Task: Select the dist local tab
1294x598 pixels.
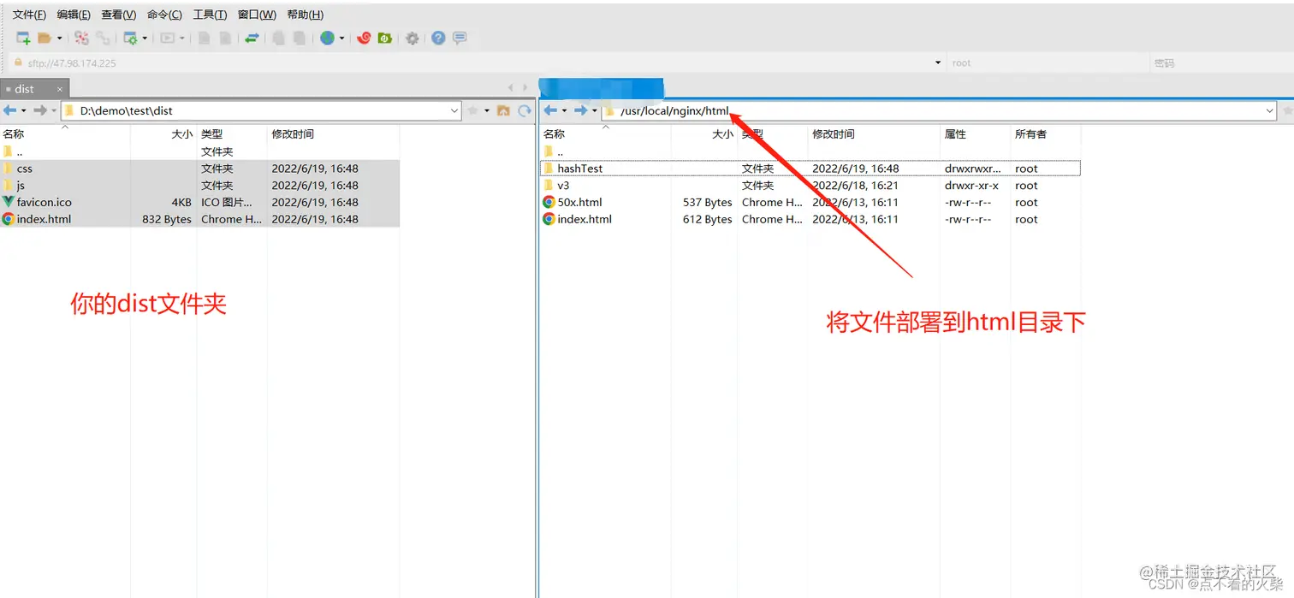Action: [x=34, y=88]
